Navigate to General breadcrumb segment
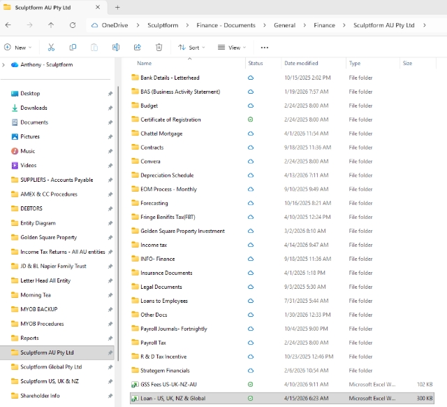The width and height of the screenshot is (447, 407). click(x=284, y=25)
